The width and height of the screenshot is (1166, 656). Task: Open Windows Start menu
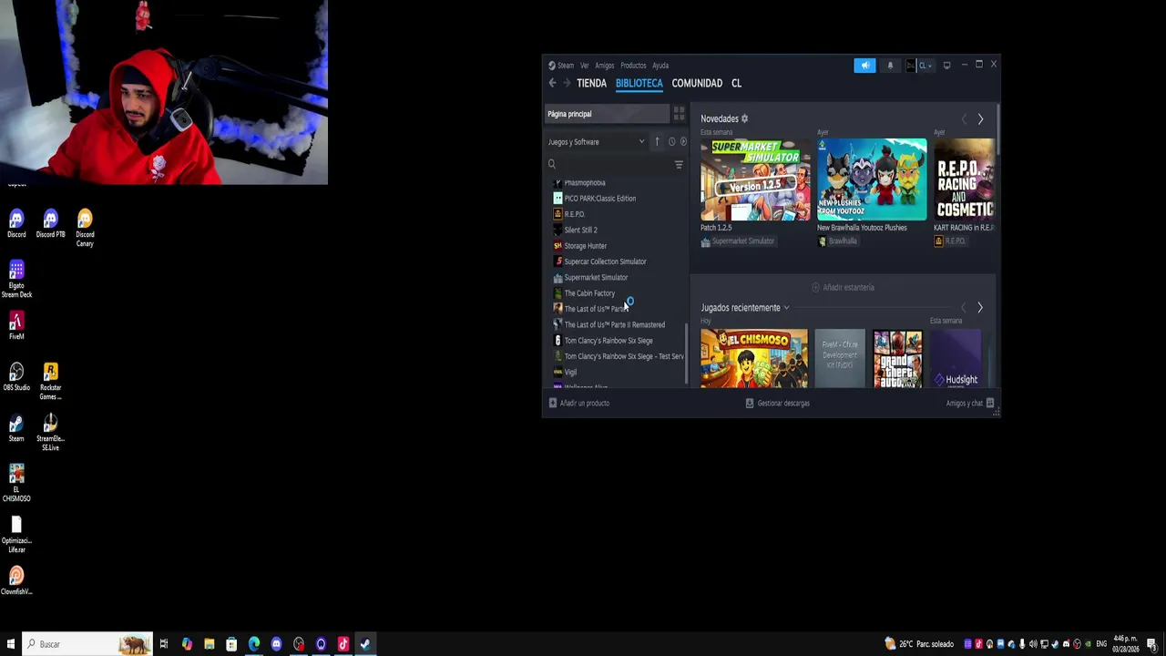tap(10, 644)
